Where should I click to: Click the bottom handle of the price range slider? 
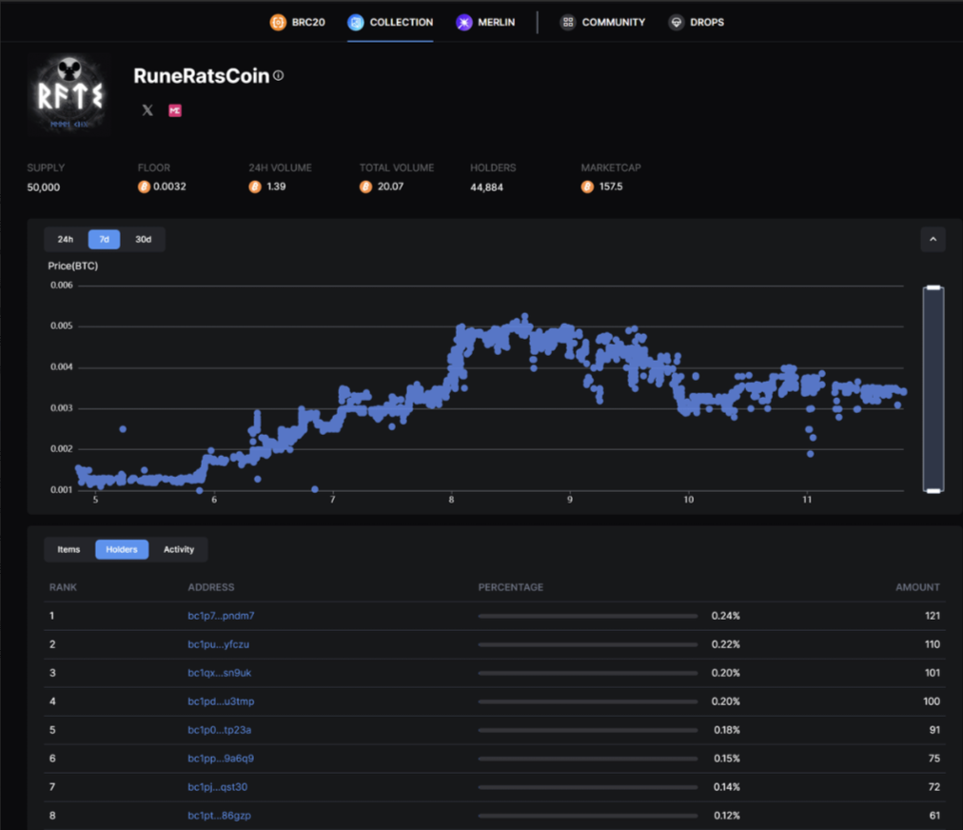[934, 490]
